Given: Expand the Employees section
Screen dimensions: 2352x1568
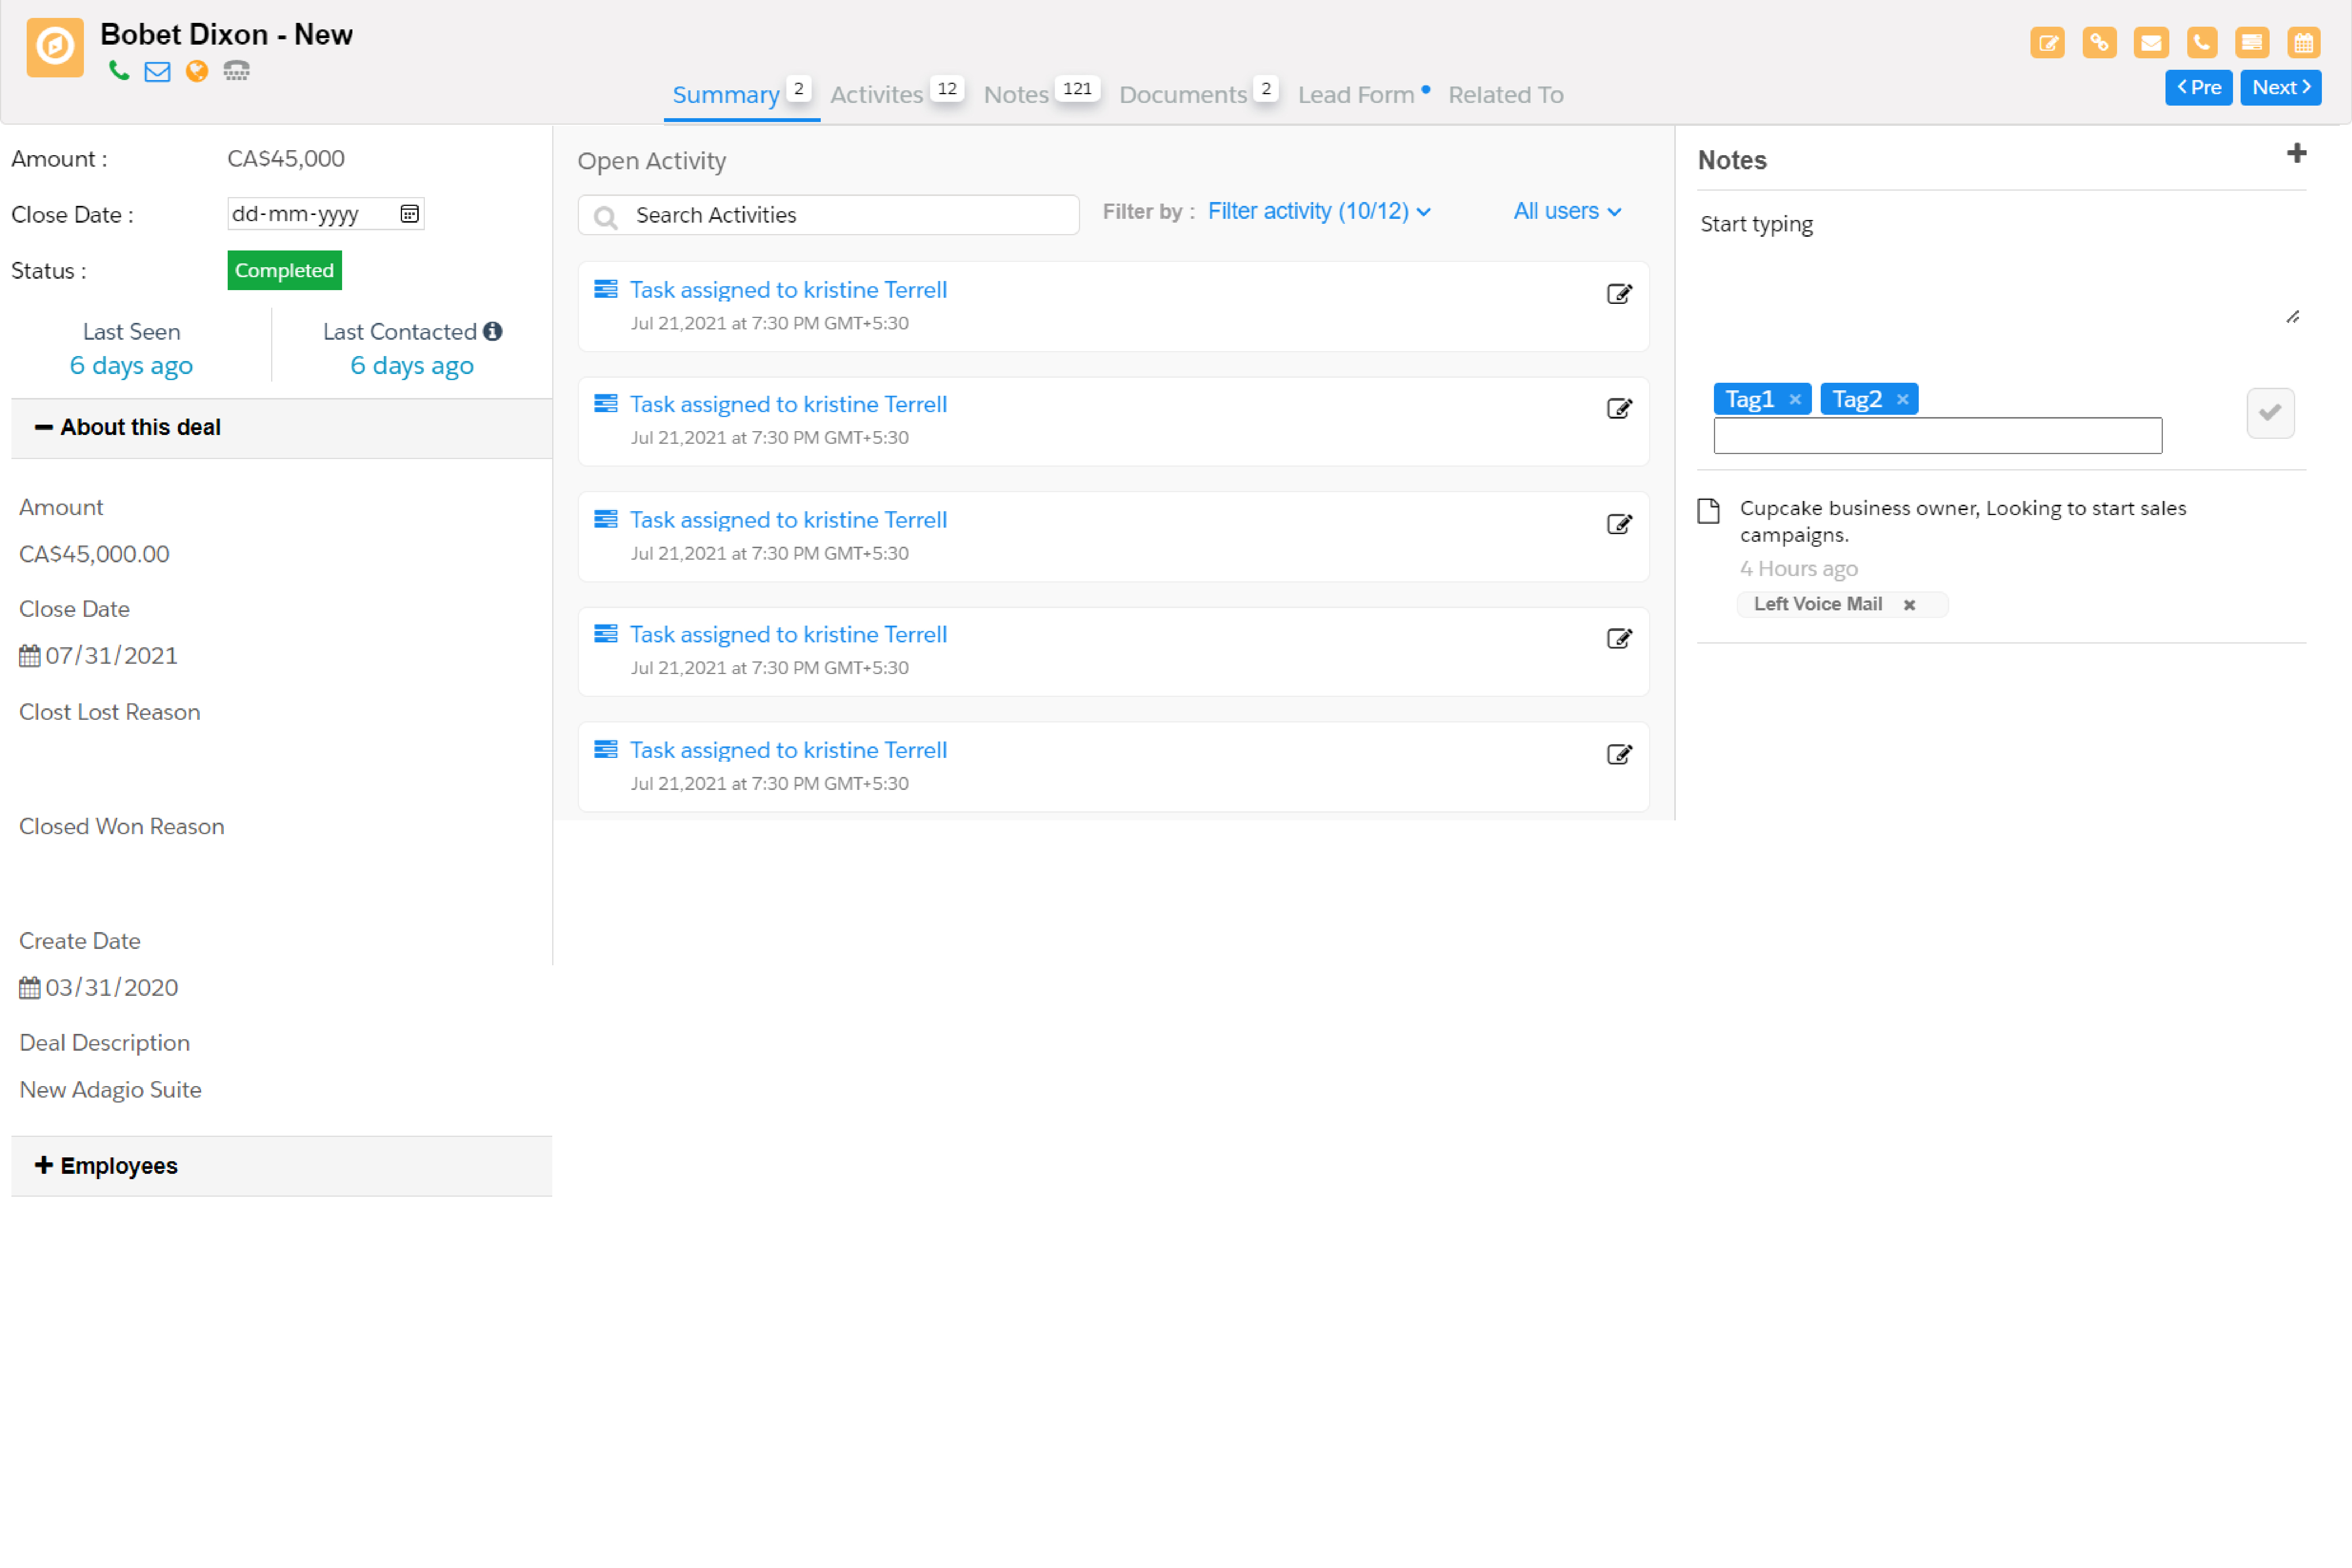Looking at the screenshot, I should click(44, 1165).
